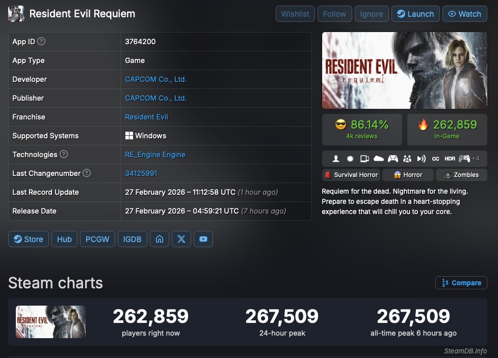Visit the CAPCOM Co., Ltd. developer link
Image resolution: width=498 pixels, height=358 pixels.
[x=155, y=79]
